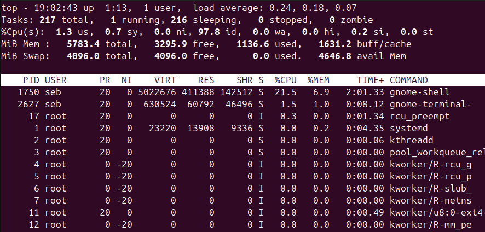The height and width of the screenshot is (232, 485).
Task: Click the 5022676 VIRT value
Action: pos(157,92)
